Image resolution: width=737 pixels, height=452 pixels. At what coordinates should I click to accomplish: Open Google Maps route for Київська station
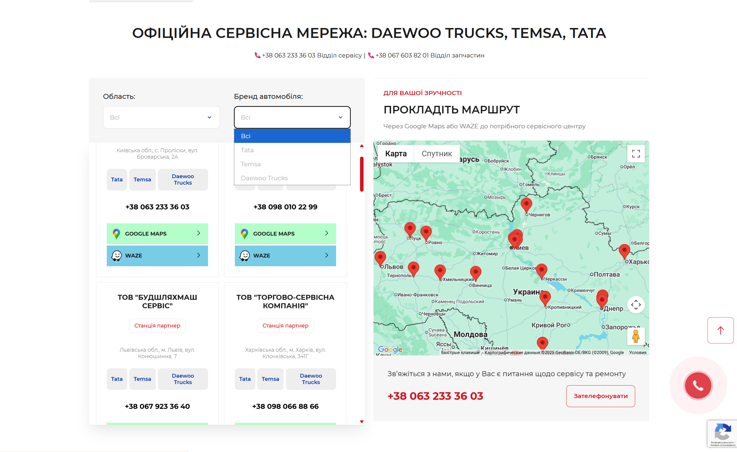157,234
